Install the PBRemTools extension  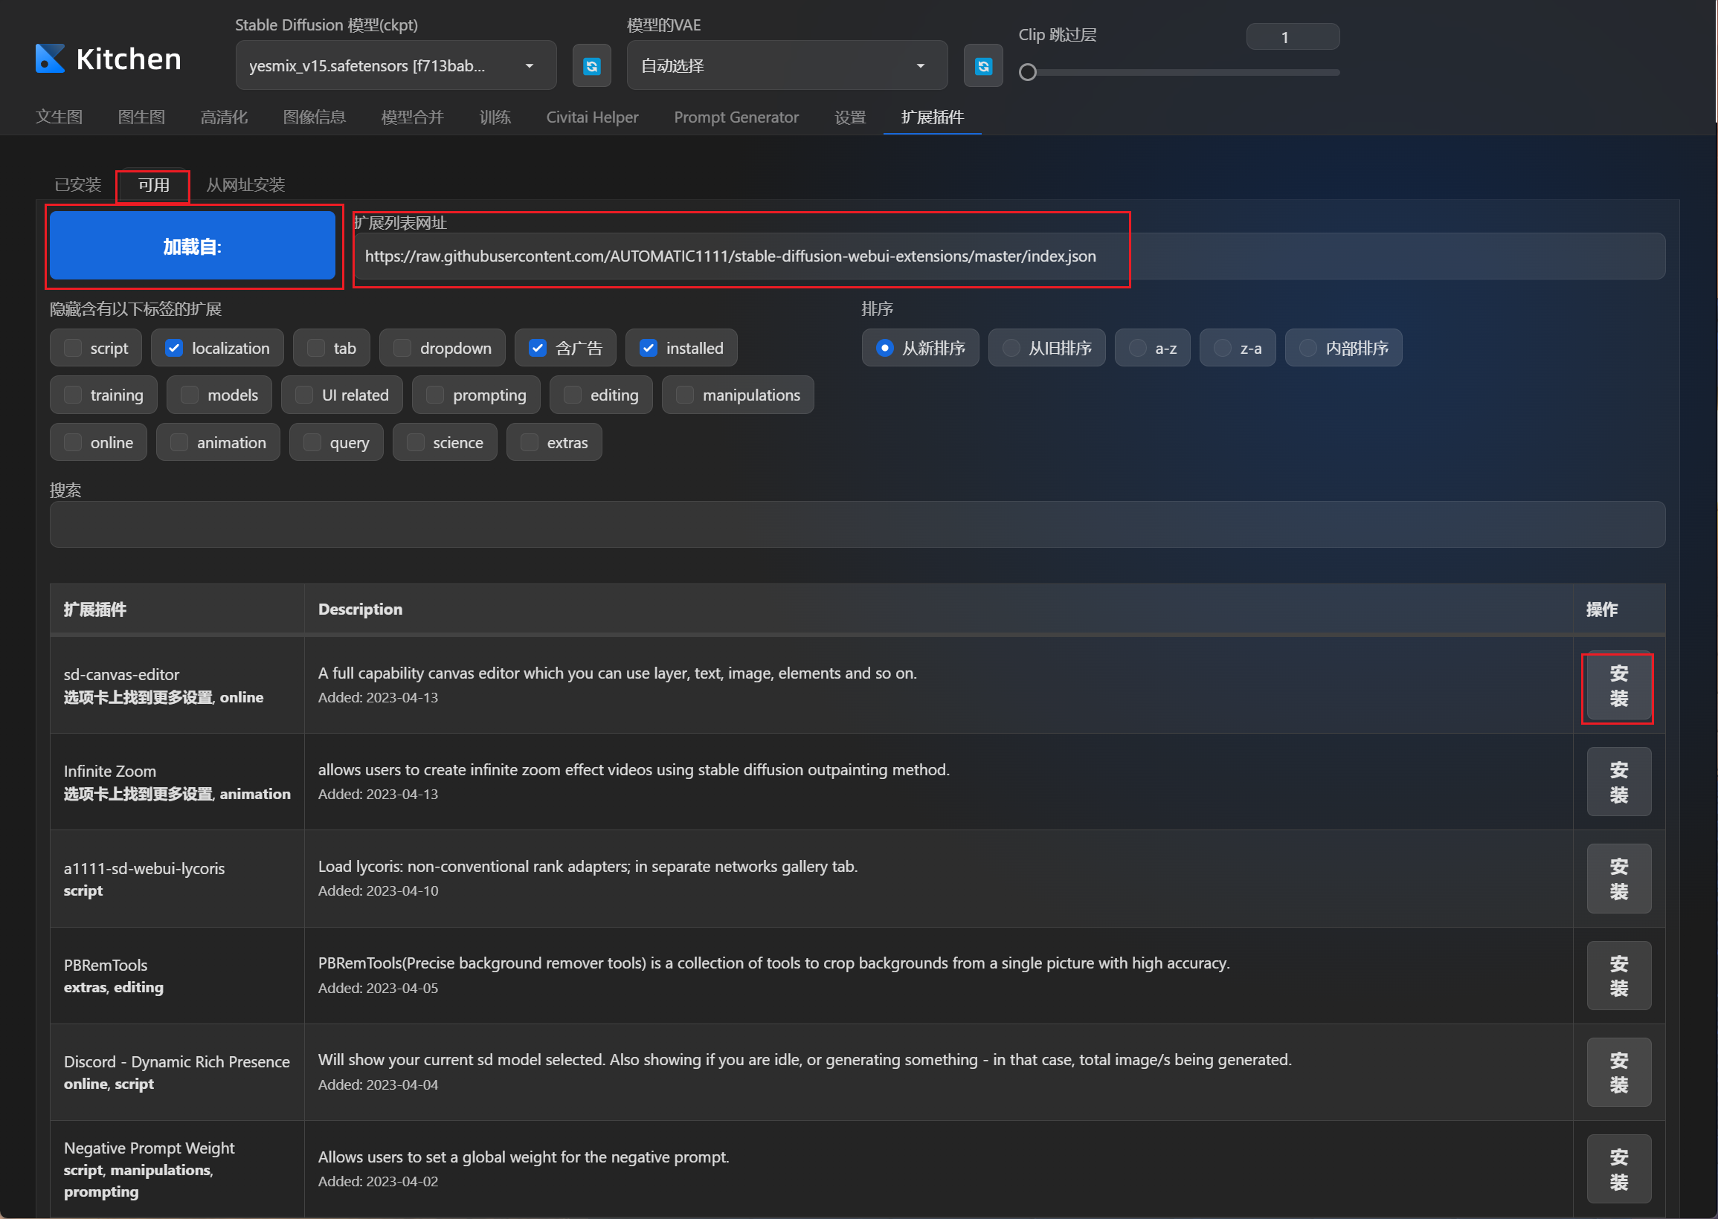pos(1618,976)
